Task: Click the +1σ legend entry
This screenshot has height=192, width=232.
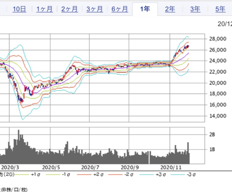Action: [x=36, y=174]
